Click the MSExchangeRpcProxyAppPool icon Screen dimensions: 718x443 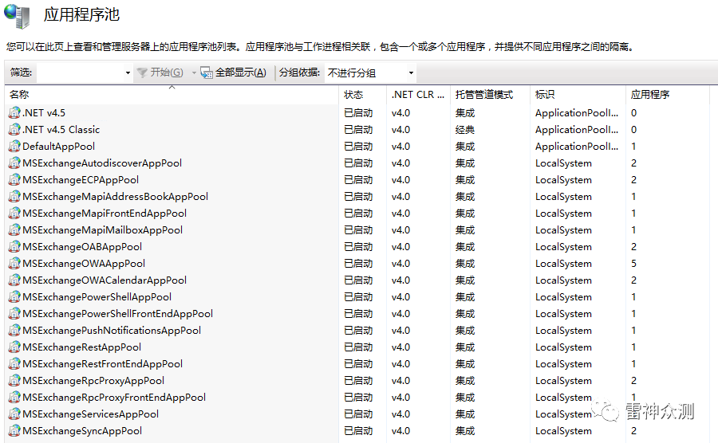point(14,380)
